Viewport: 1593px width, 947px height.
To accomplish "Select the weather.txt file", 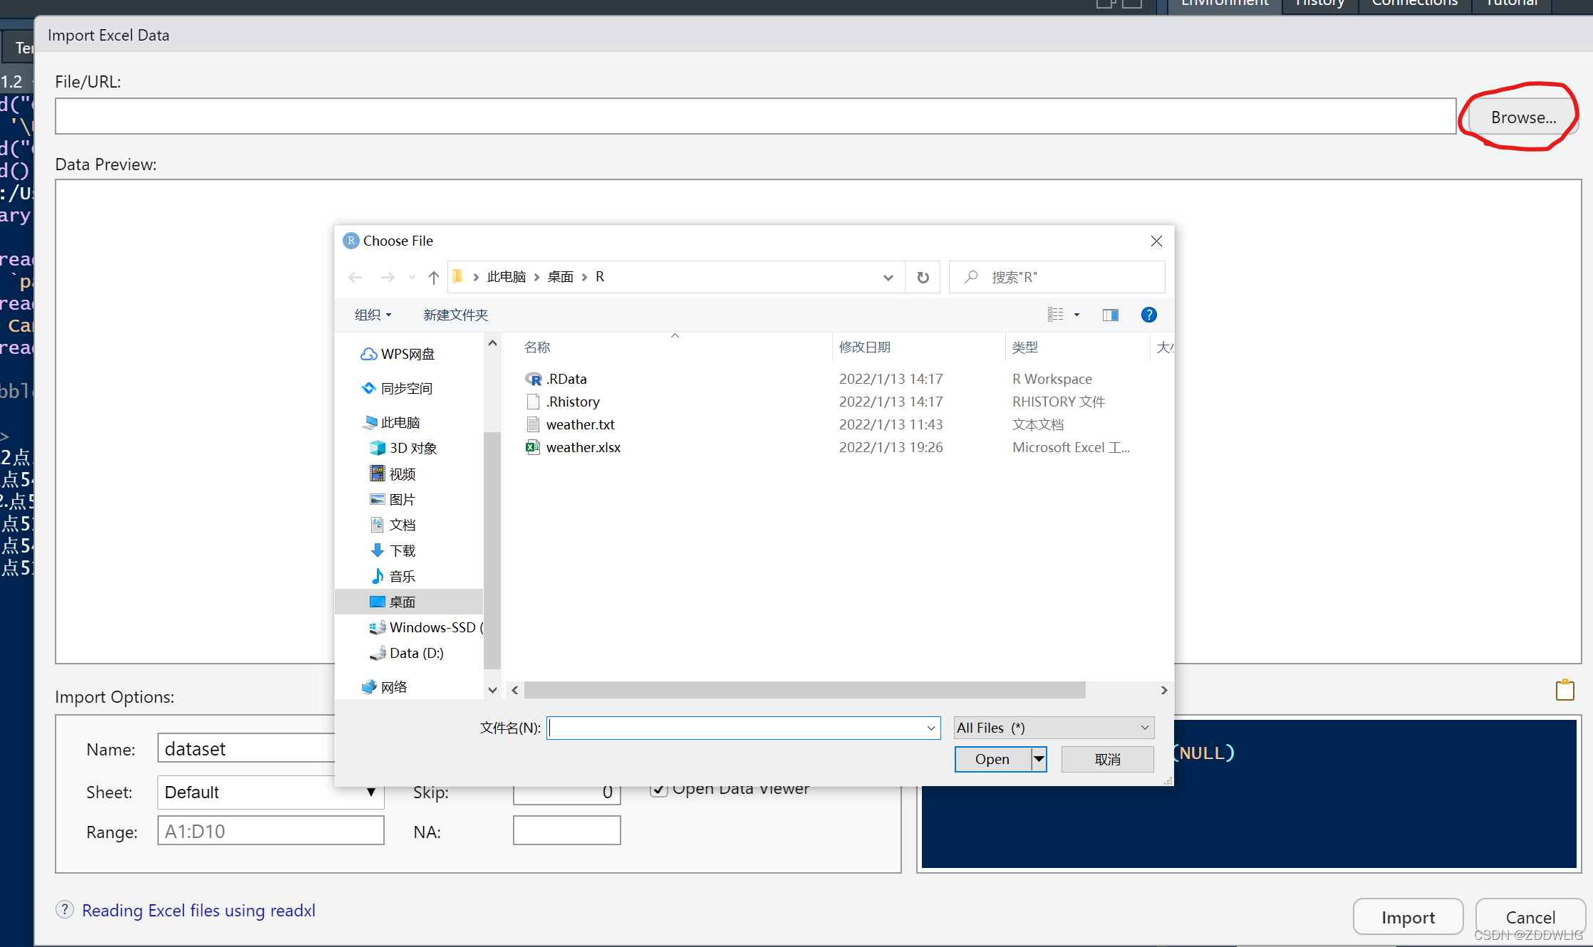I will (570, 424).
